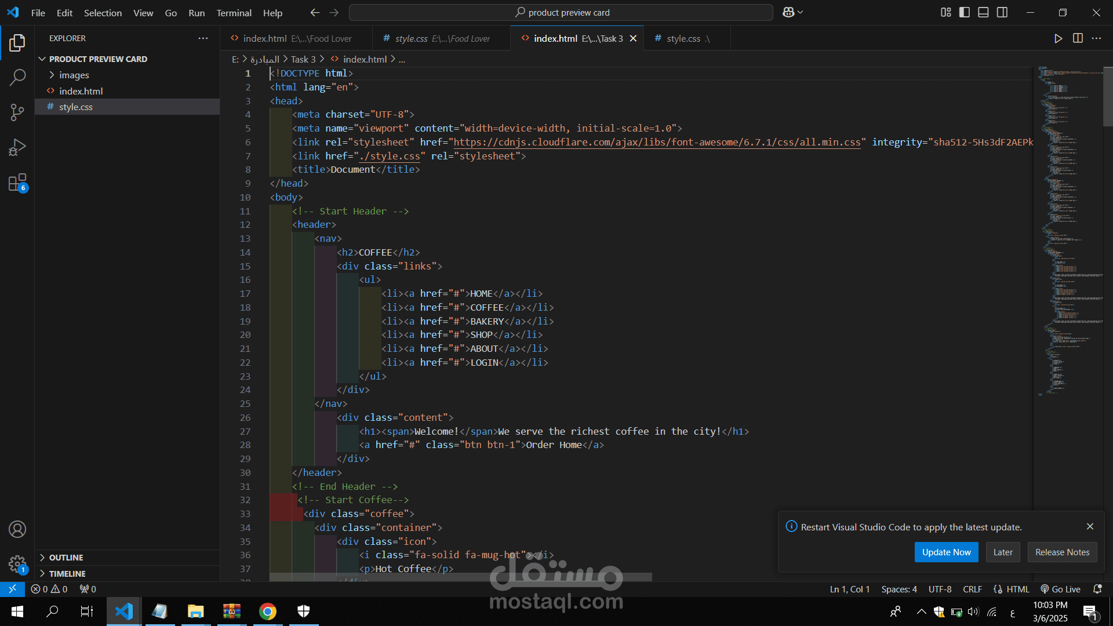
Task: Open the Extensions view
Action: point(17,183)
